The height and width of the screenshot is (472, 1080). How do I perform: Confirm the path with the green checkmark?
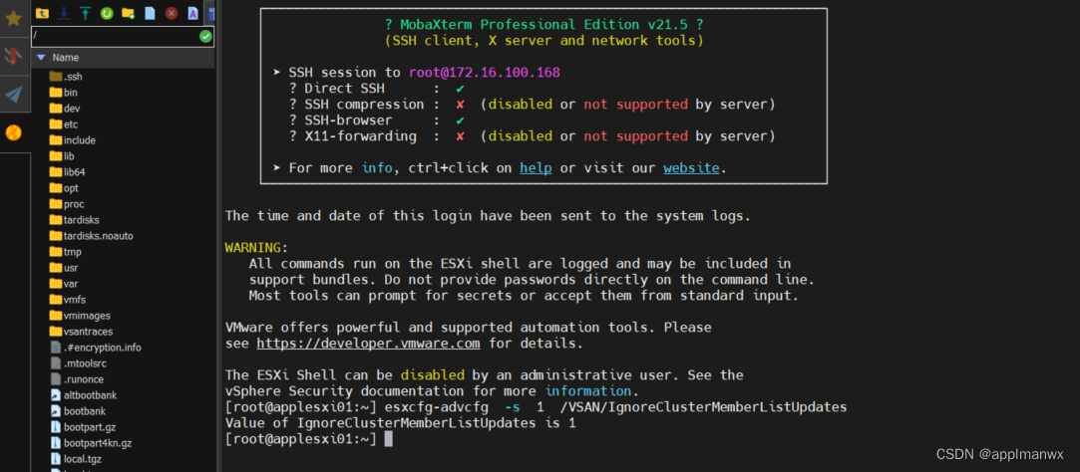(x=206, y=37)
